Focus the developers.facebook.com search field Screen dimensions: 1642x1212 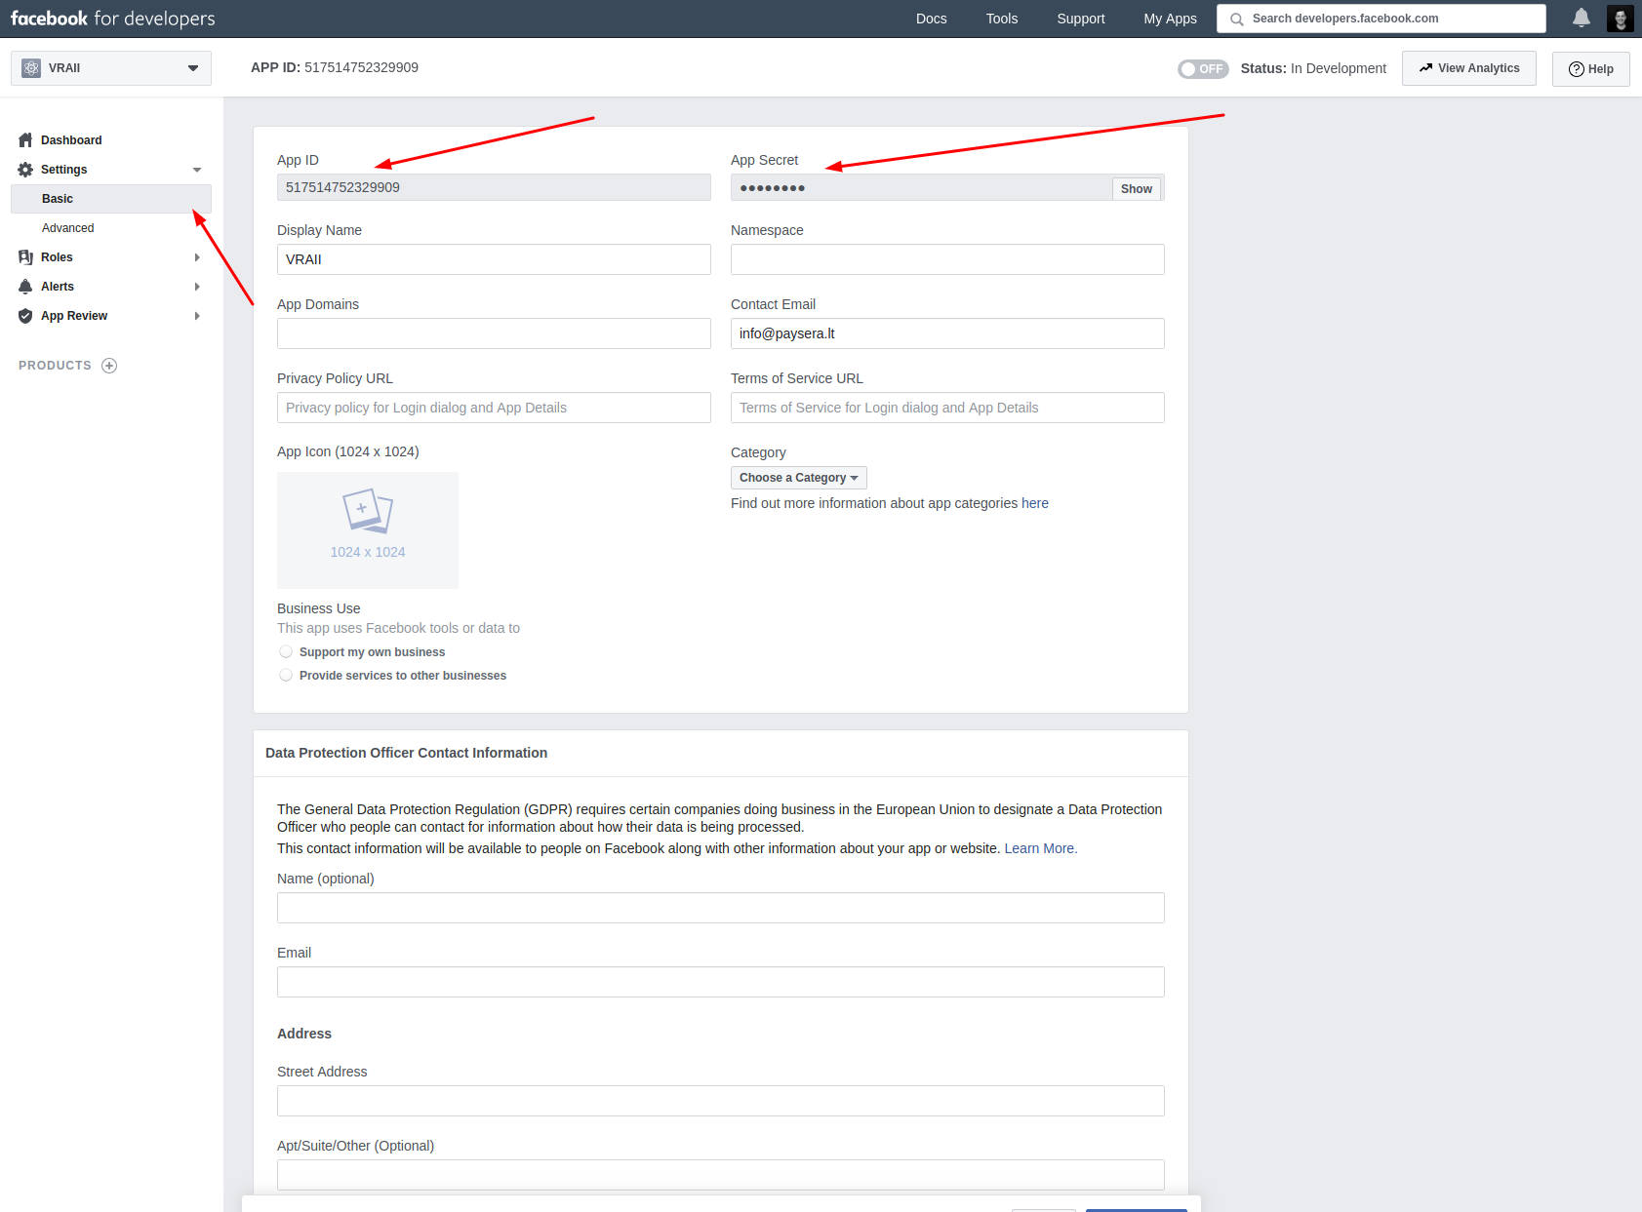pos(1382,19)
